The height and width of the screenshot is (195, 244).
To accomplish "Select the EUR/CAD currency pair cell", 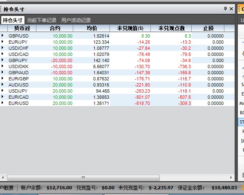I will pyautogui.click(x=18, y=97).
